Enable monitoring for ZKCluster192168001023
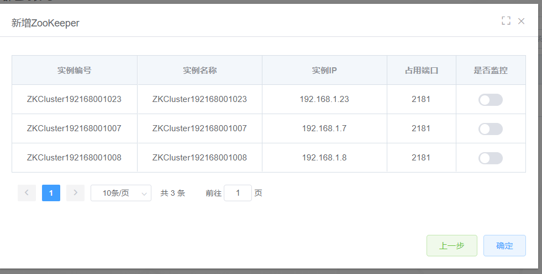542x274 pixels. click(x=490, y=100)
